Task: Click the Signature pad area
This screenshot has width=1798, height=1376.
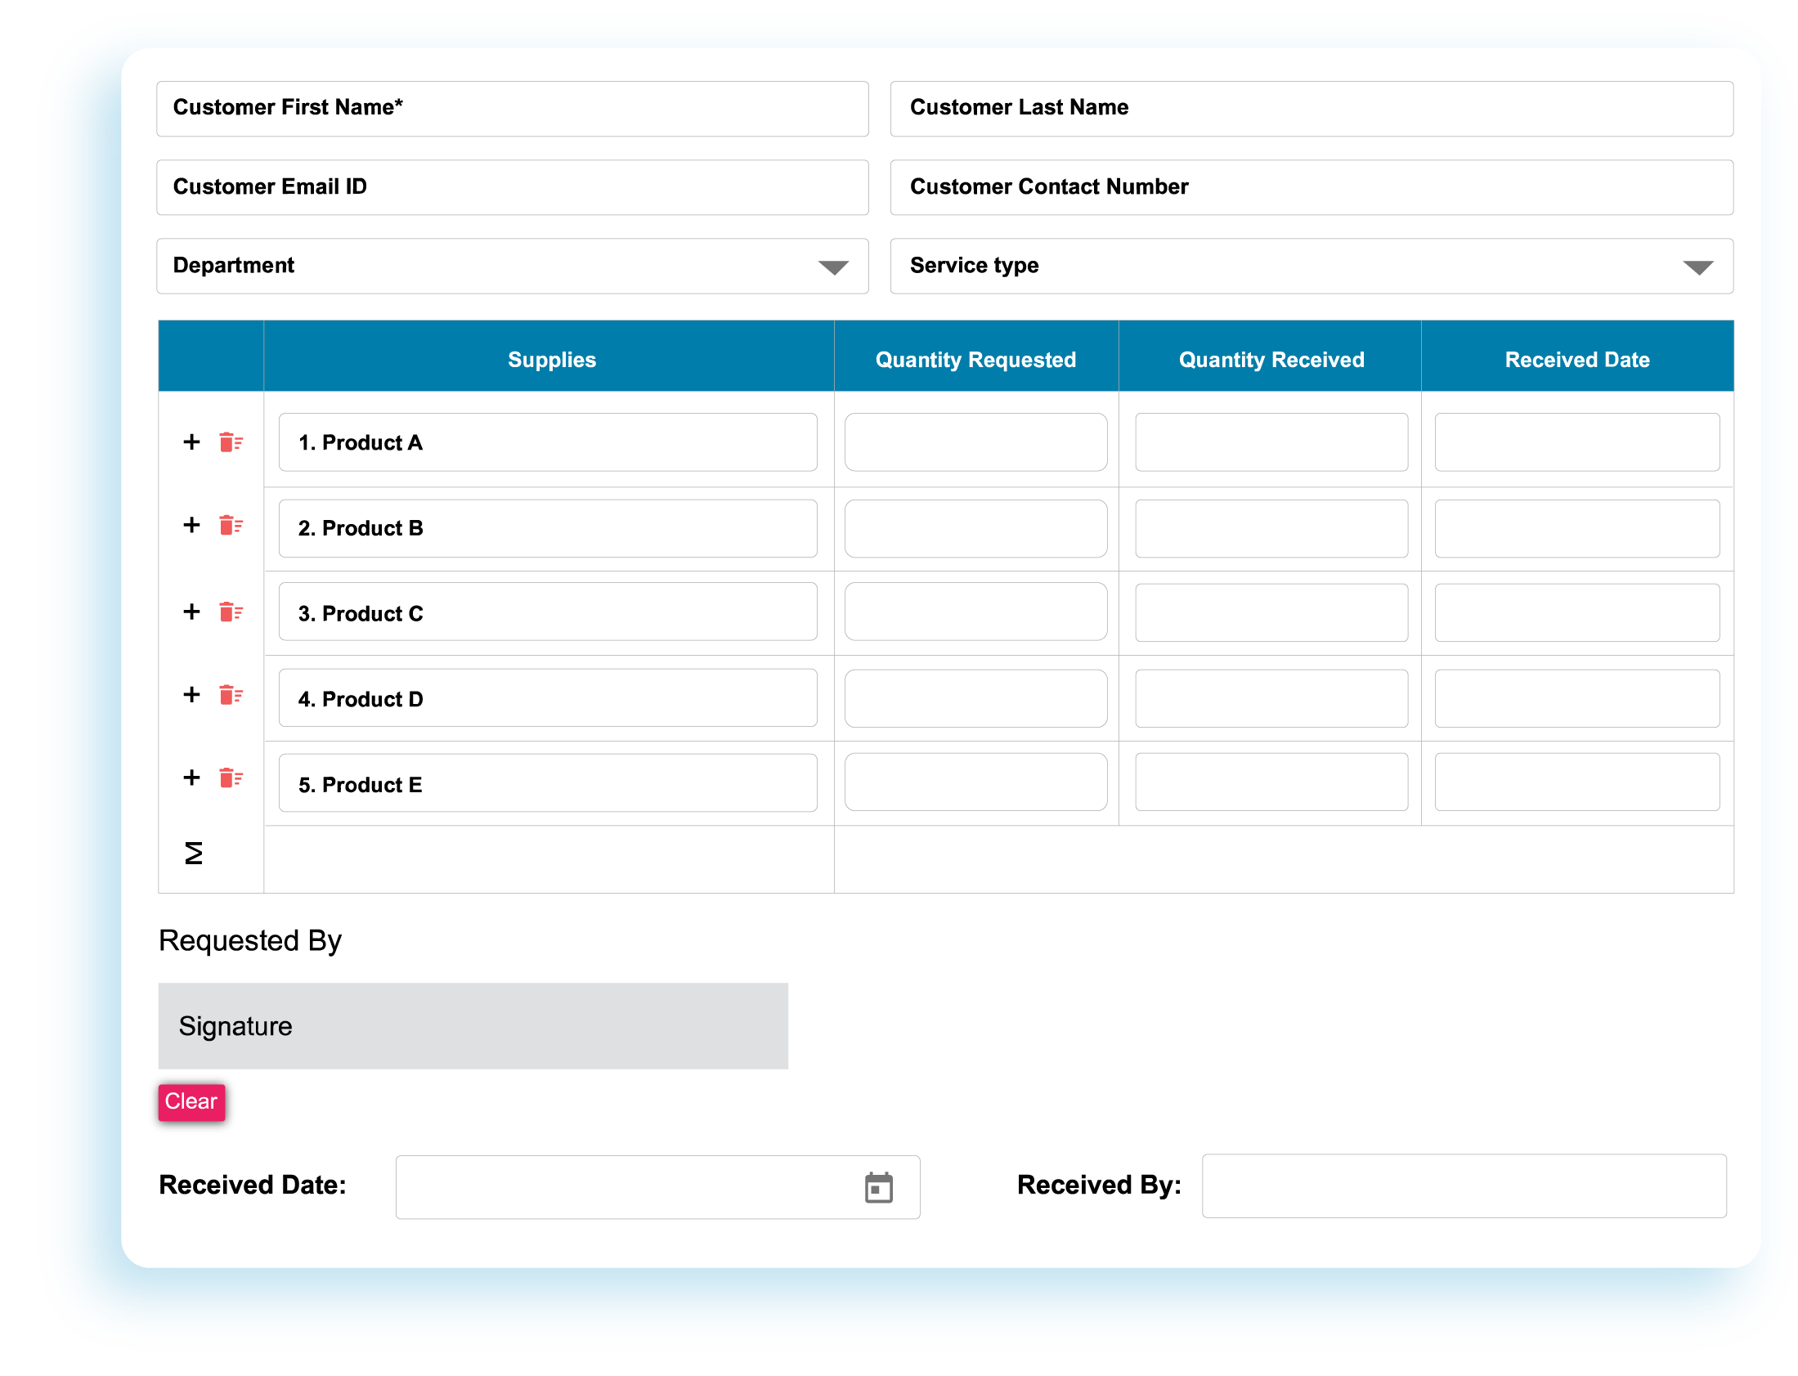Action: (x=472, y=1025)
